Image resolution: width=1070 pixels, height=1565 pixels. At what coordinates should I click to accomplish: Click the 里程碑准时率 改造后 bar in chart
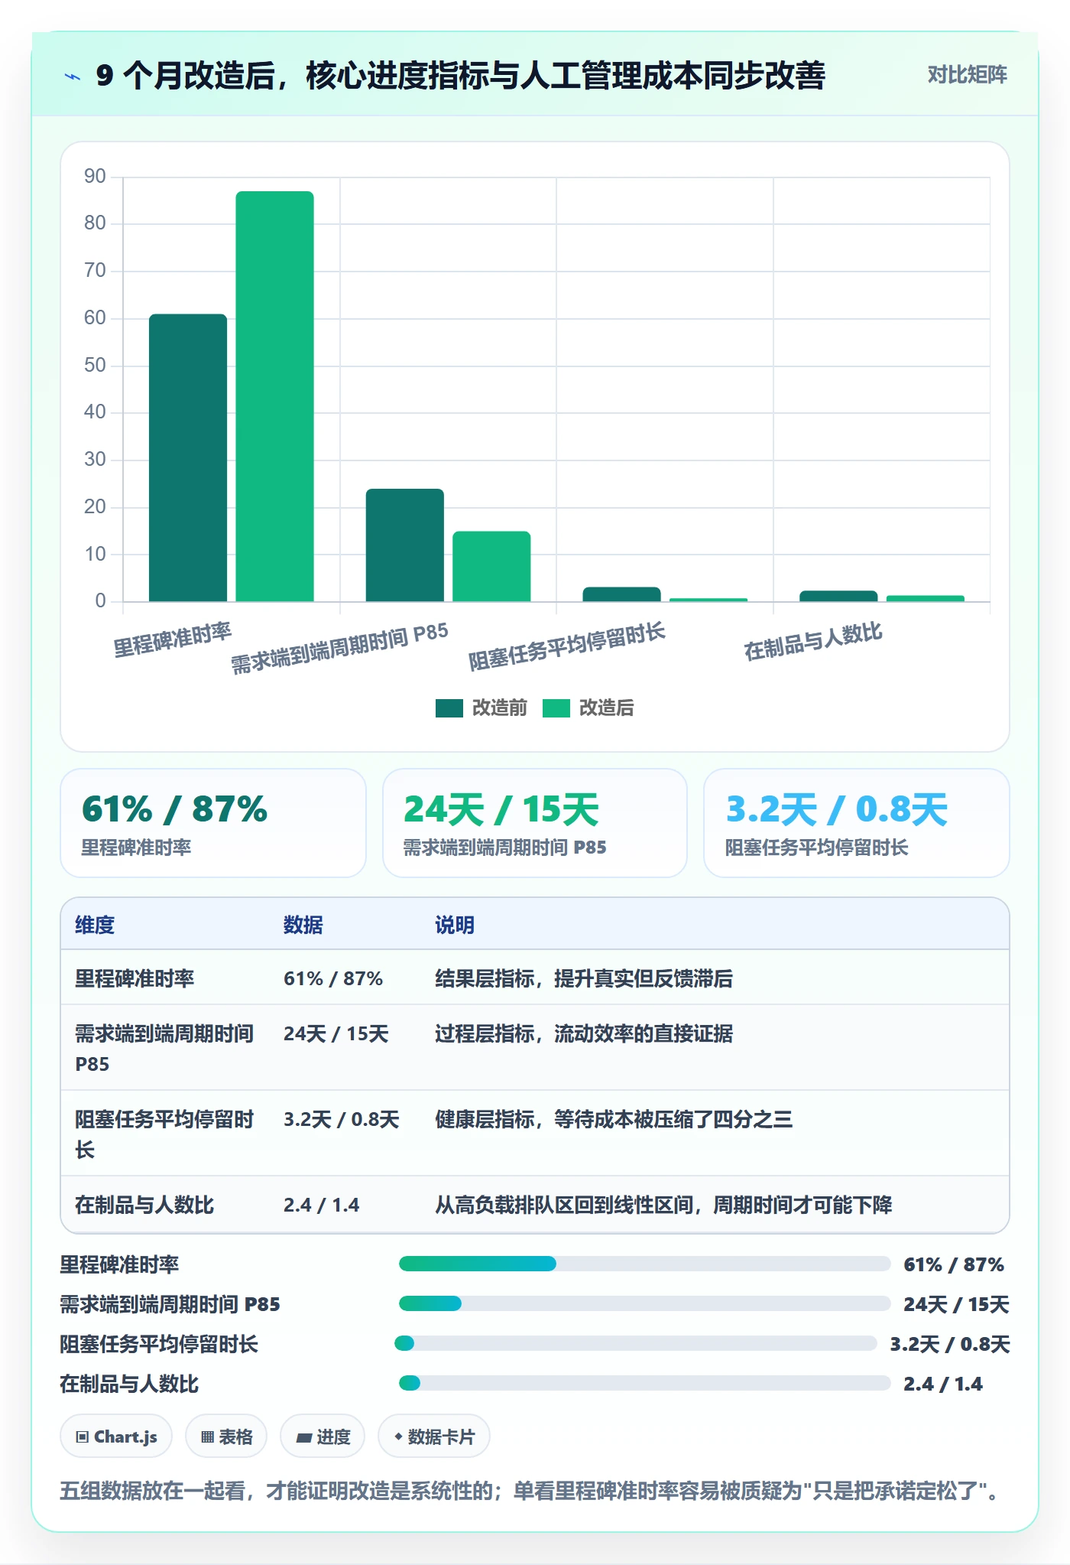click(x=274, y=396)
